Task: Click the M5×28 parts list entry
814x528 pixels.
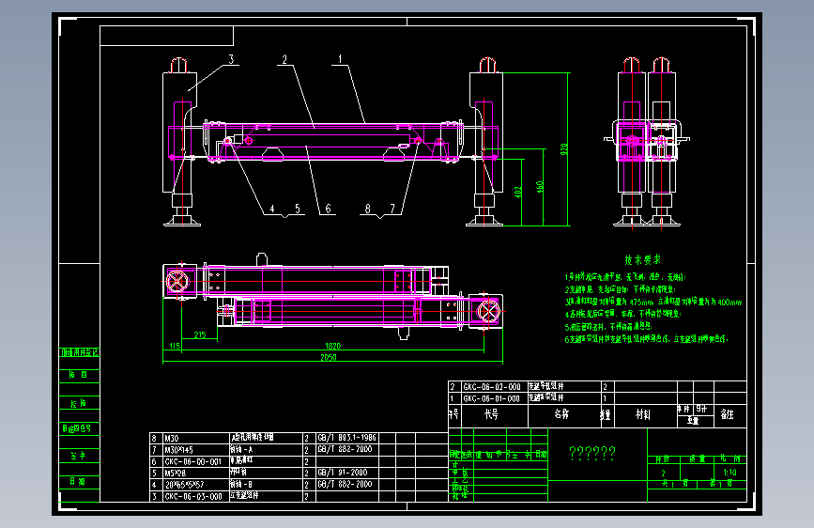Action: point(176,473)
